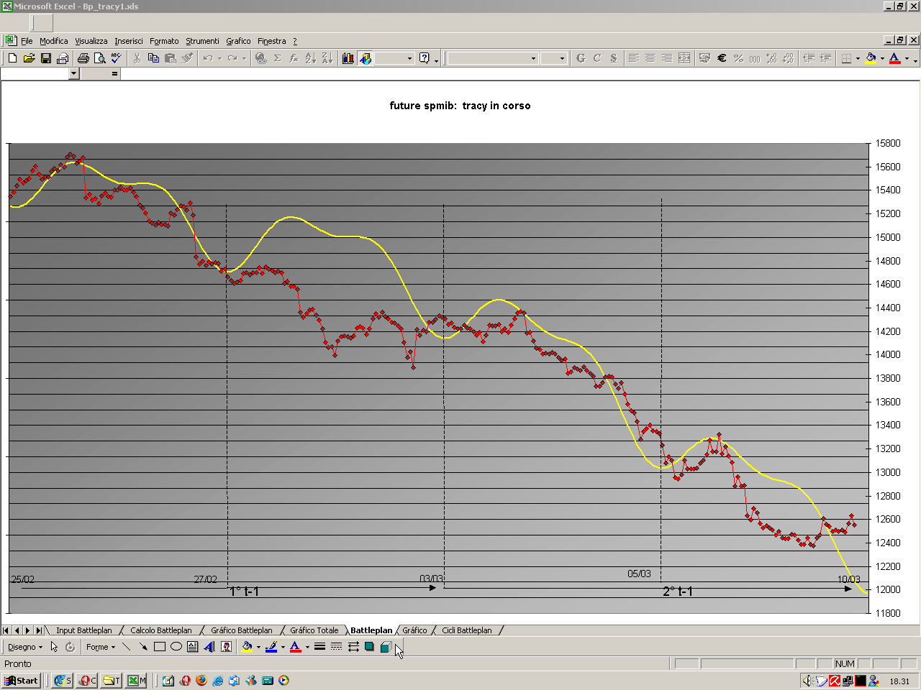Open the Forme shapes dropdown
The width and height of the screenshot is (921, 690).
pyautogui.click(x=101, y=647)
